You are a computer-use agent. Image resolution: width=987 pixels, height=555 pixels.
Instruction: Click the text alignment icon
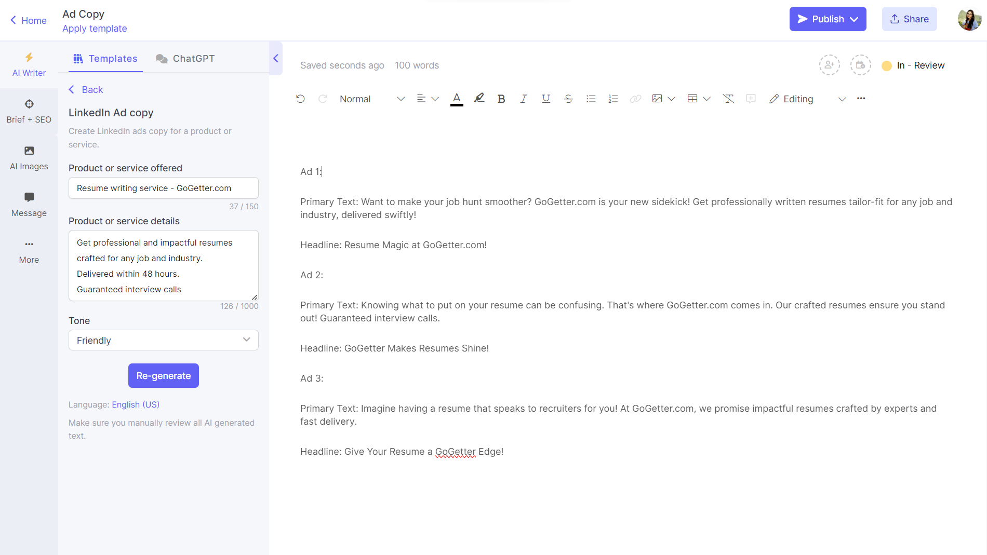(x=421, y=99)
